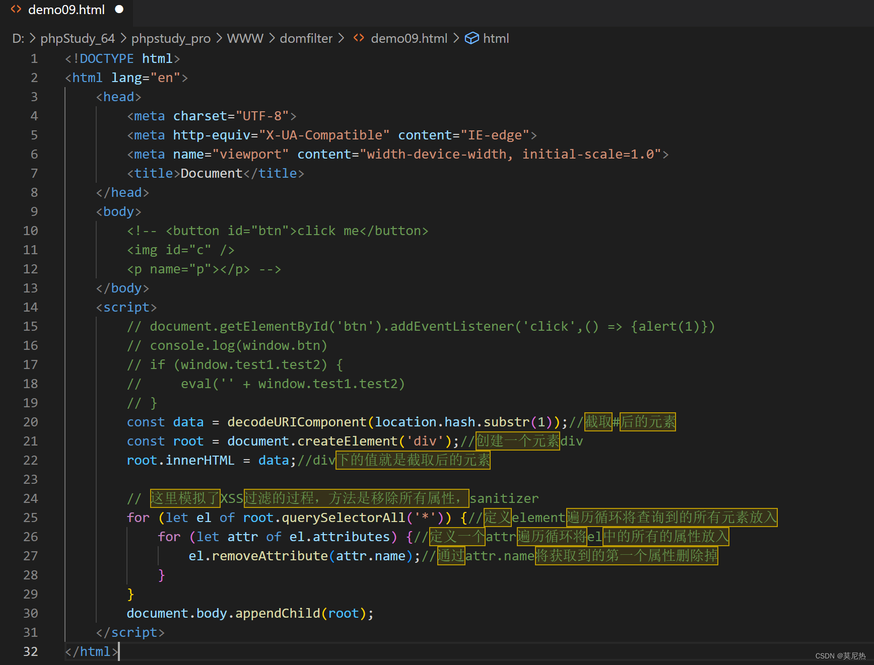Screen dimensions: 874x665
Task: Click opening '<body>' tag on line 9
Action: (x=119, y=212)
